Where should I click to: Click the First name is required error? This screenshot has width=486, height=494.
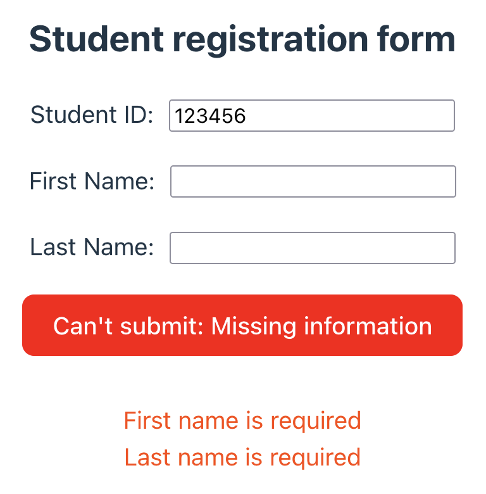tap(242, 421)
